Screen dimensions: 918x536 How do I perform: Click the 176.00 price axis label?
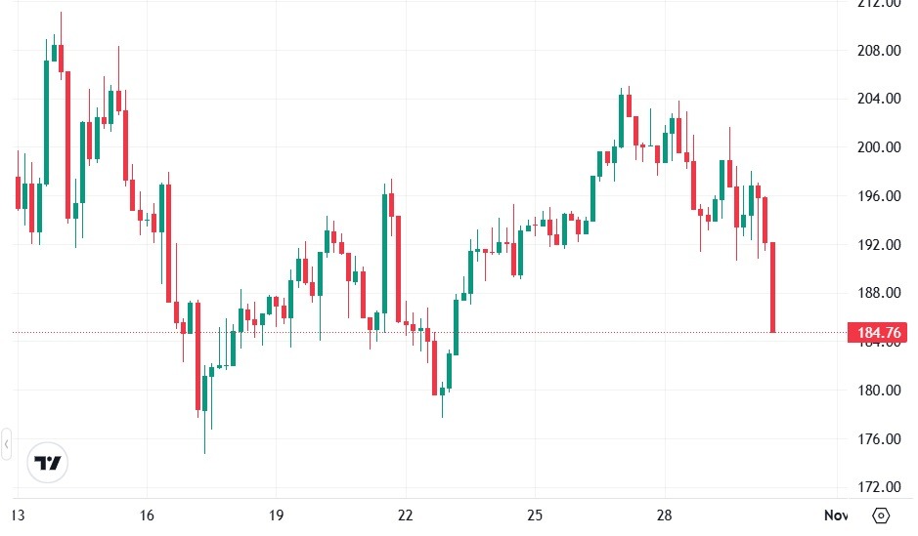pos(878,439)
